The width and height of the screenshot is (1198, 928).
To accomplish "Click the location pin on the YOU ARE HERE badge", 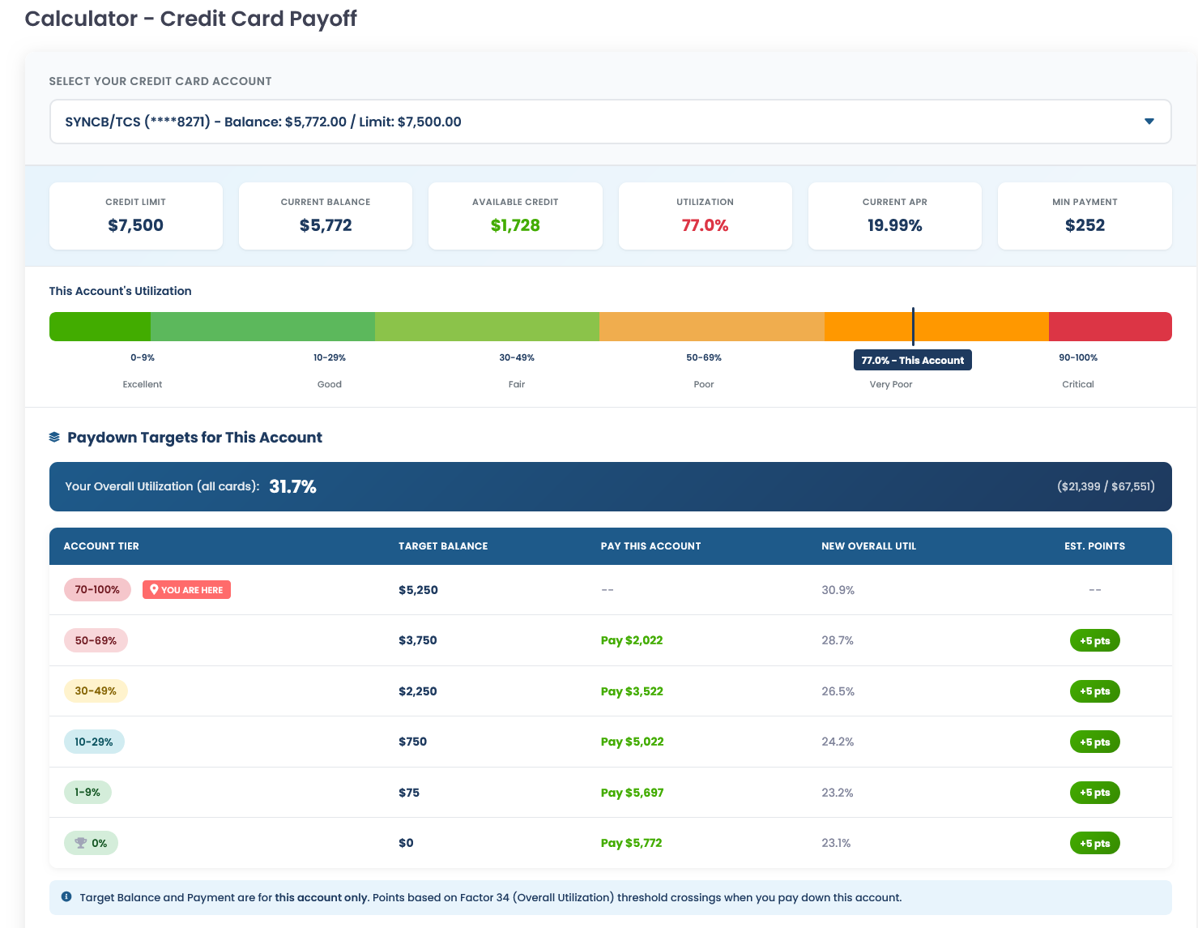I will (156, 589).
